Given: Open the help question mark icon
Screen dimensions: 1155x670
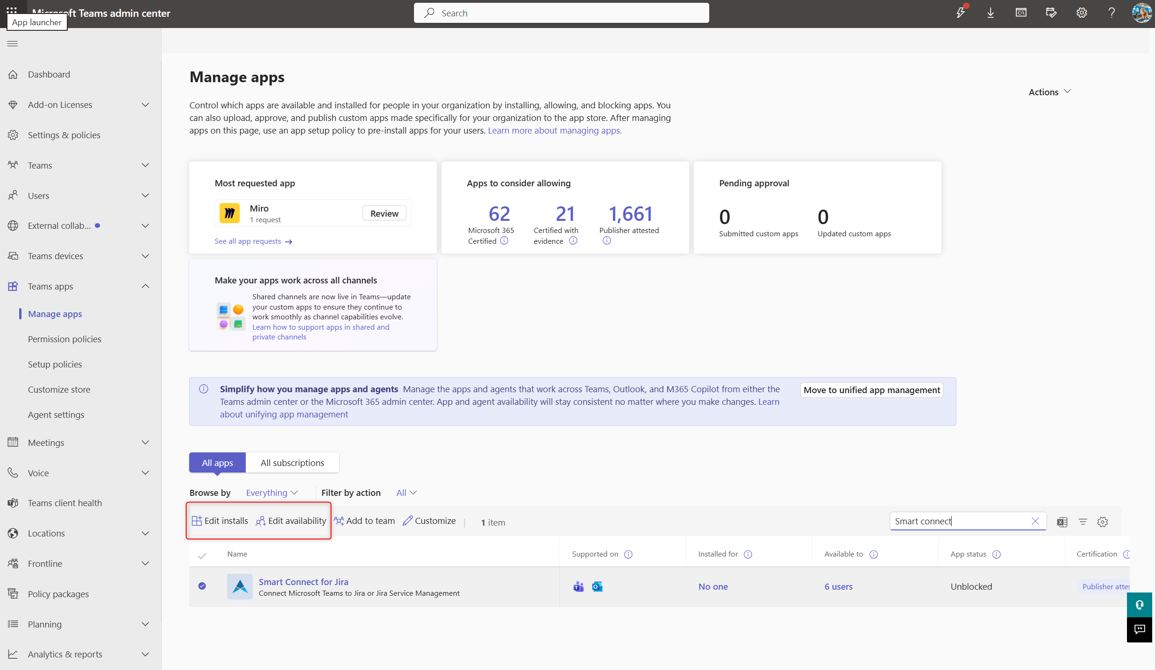Looking at the screenshot, I should pyautogui.click(x=1112, y=13).
